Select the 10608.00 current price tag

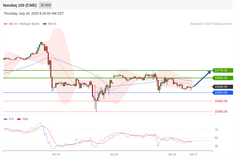223,87
